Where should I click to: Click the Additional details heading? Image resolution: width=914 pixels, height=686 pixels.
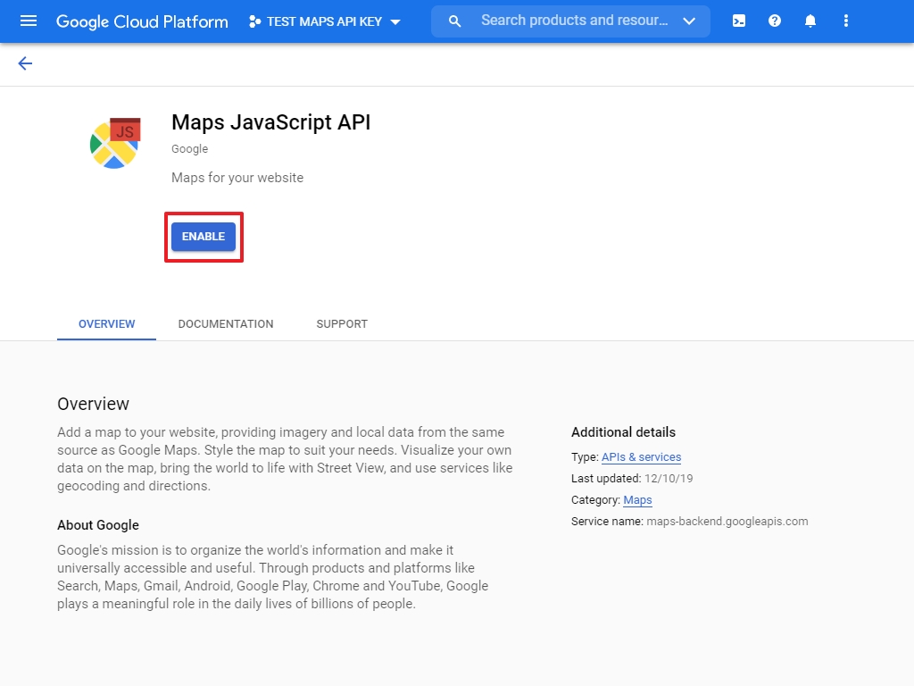coord(623,432)
